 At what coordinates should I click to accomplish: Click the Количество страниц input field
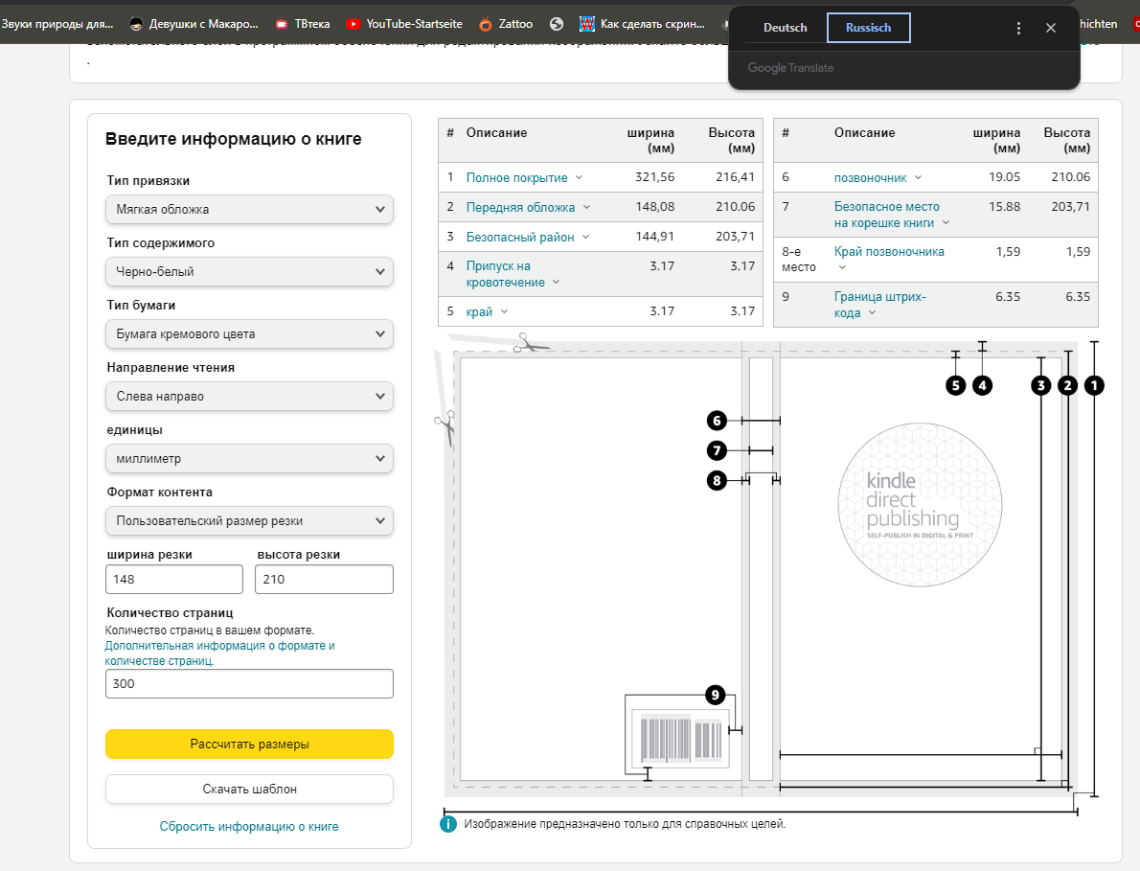pos(249,683)
